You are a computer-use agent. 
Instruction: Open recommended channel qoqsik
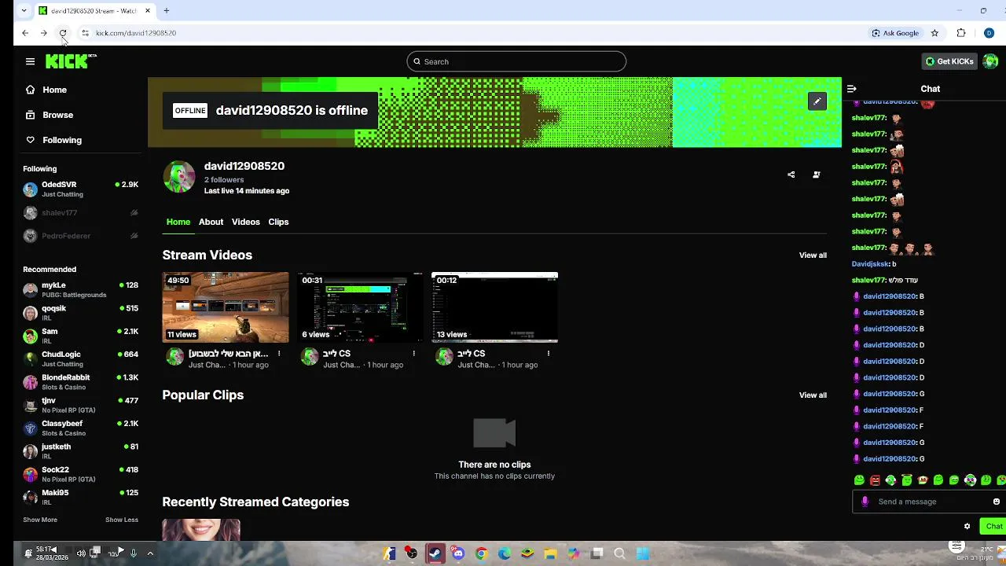coord(80,313)
